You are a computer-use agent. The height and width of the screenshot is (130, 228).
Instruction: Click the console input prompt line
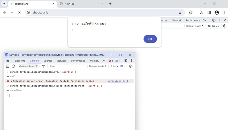[x=69, y=95]
